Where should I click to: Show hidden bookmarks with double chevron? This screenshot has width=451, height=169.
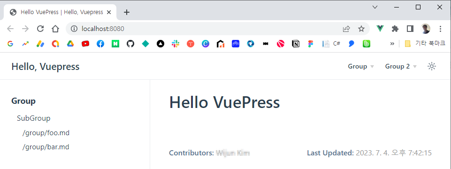click(x=392, y=44)
